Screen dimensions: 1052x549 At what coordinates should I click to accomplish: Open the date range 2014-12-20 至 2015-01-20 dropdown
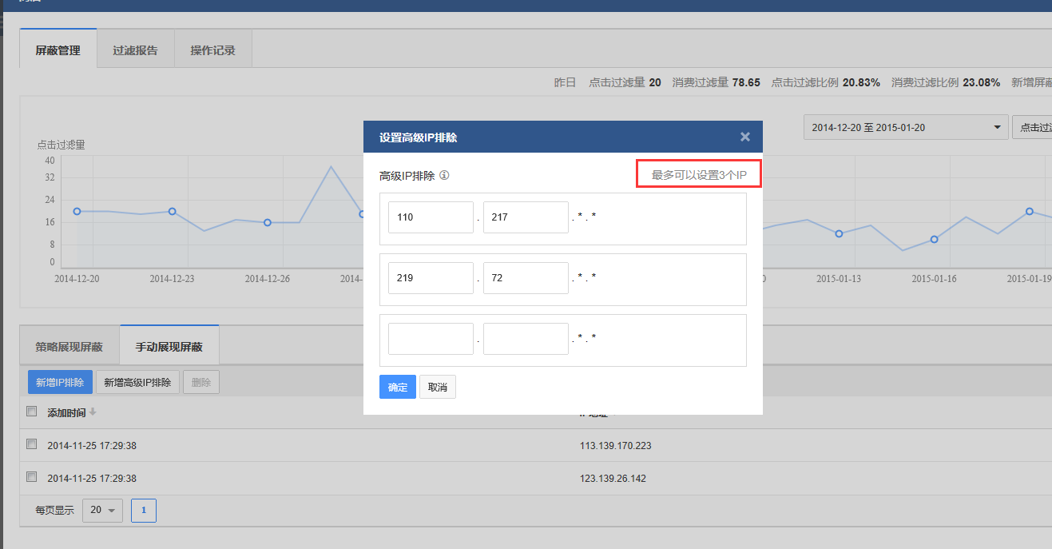[905, 127]
